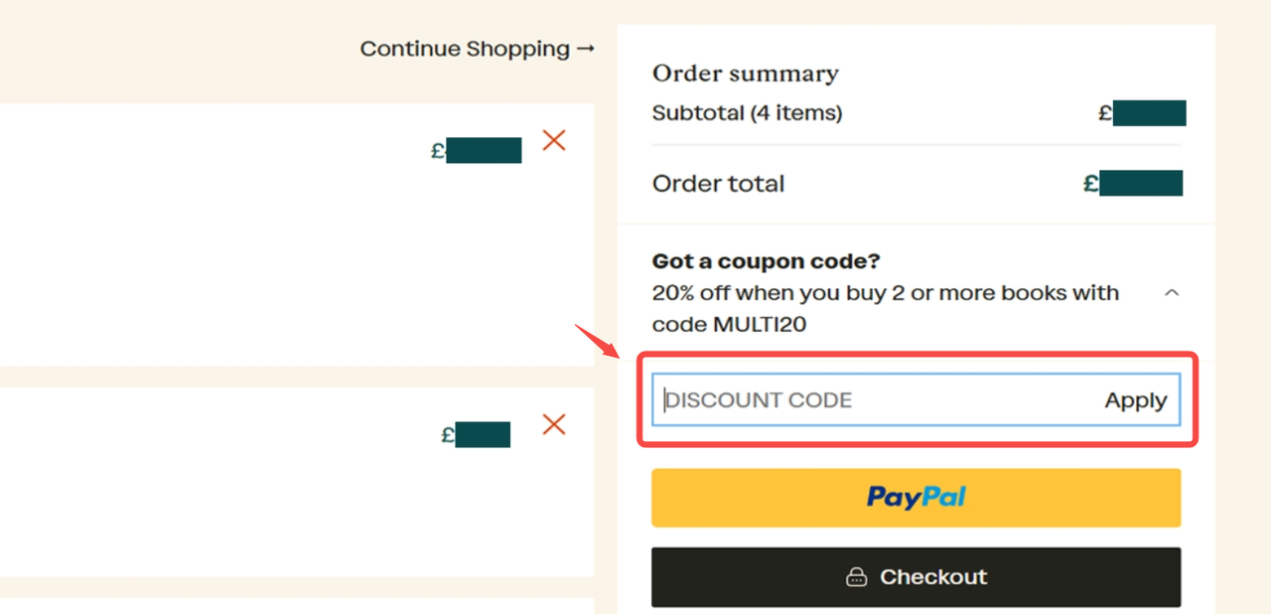Viewport: 1271px width, 614px height.
Task: Click the 20% off promotion text
Action: pyautogui.click(x=884, y=292)
